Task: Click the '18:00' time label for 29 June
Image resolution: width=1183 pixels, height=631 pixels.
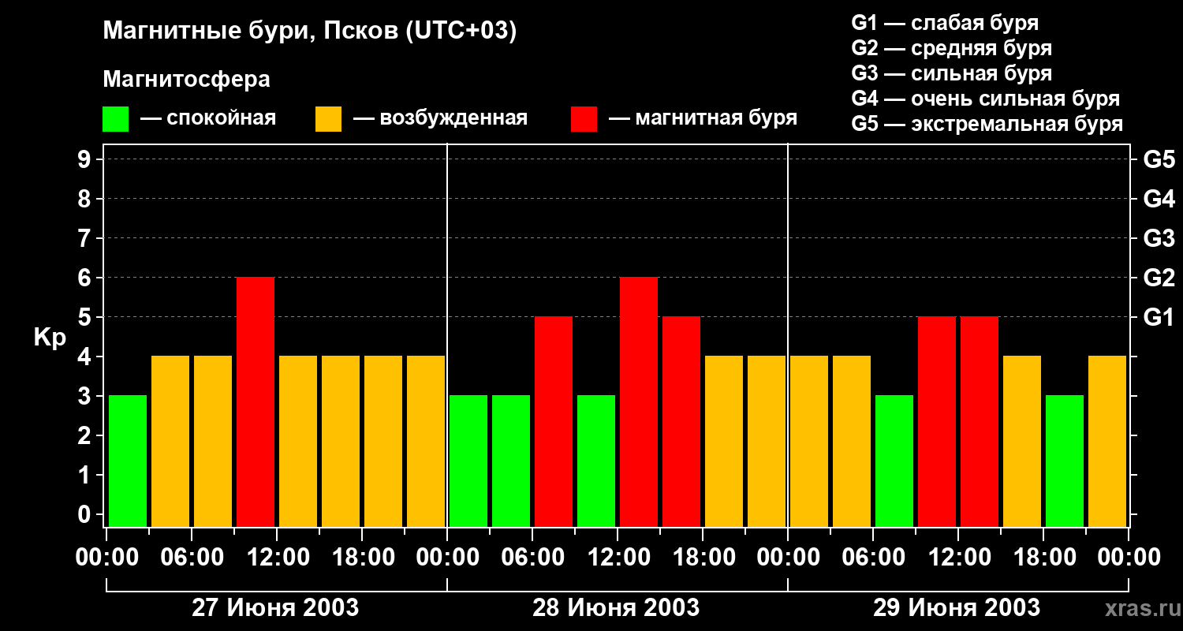Action: pos(1043,558)
